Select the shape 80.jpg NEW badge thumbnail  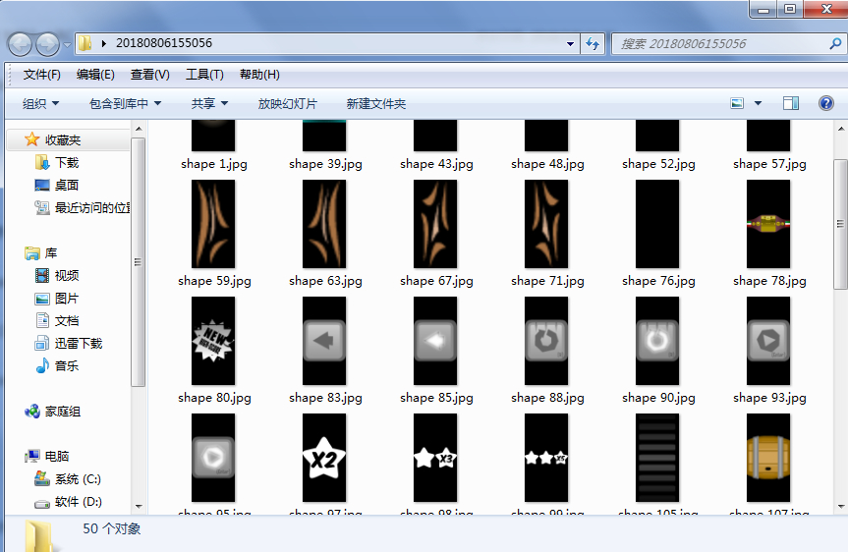pyautogui.click(x=213, y=341)
